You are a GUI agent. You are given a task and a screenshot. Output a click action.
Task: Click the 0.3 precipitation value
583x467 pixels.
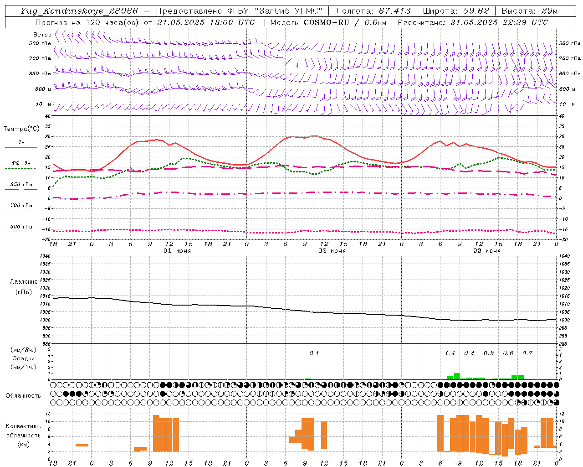tap(489, 353)
